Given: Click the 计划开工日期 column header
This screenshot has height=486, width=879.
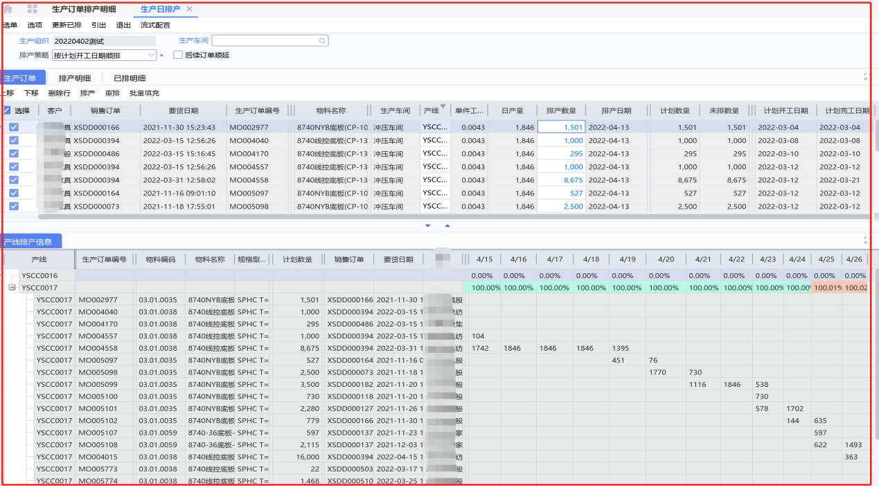Looking at the screenshot, I should pos(785,110).
